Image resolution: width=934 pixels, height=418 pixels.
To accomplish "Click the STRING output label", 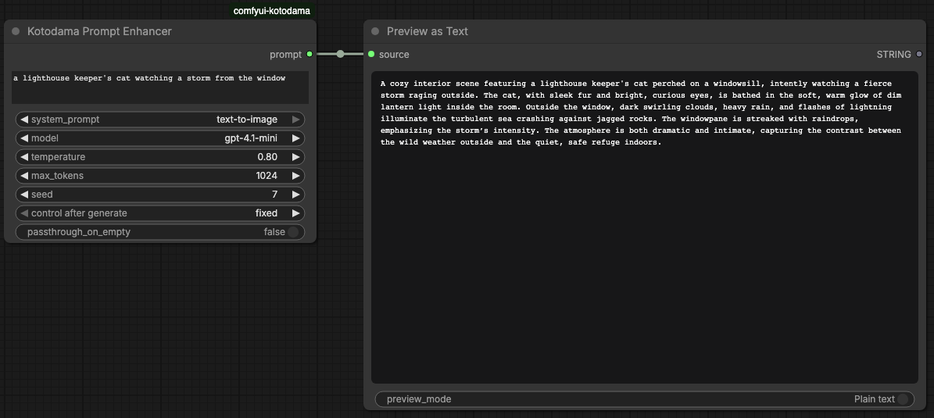I will 893,55.
